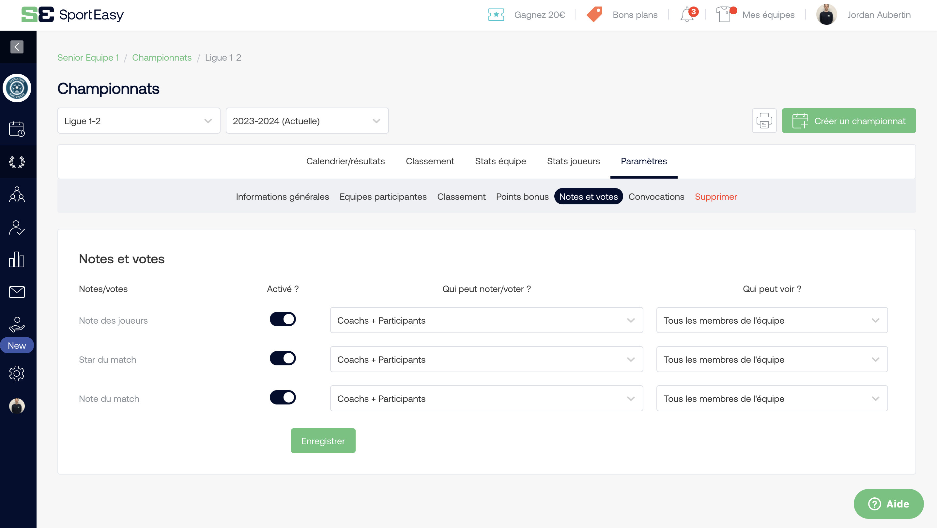Open the calendar events sidebar icon
The height and width of the screenshot is (528, 937).
click(x=17, y=129)
